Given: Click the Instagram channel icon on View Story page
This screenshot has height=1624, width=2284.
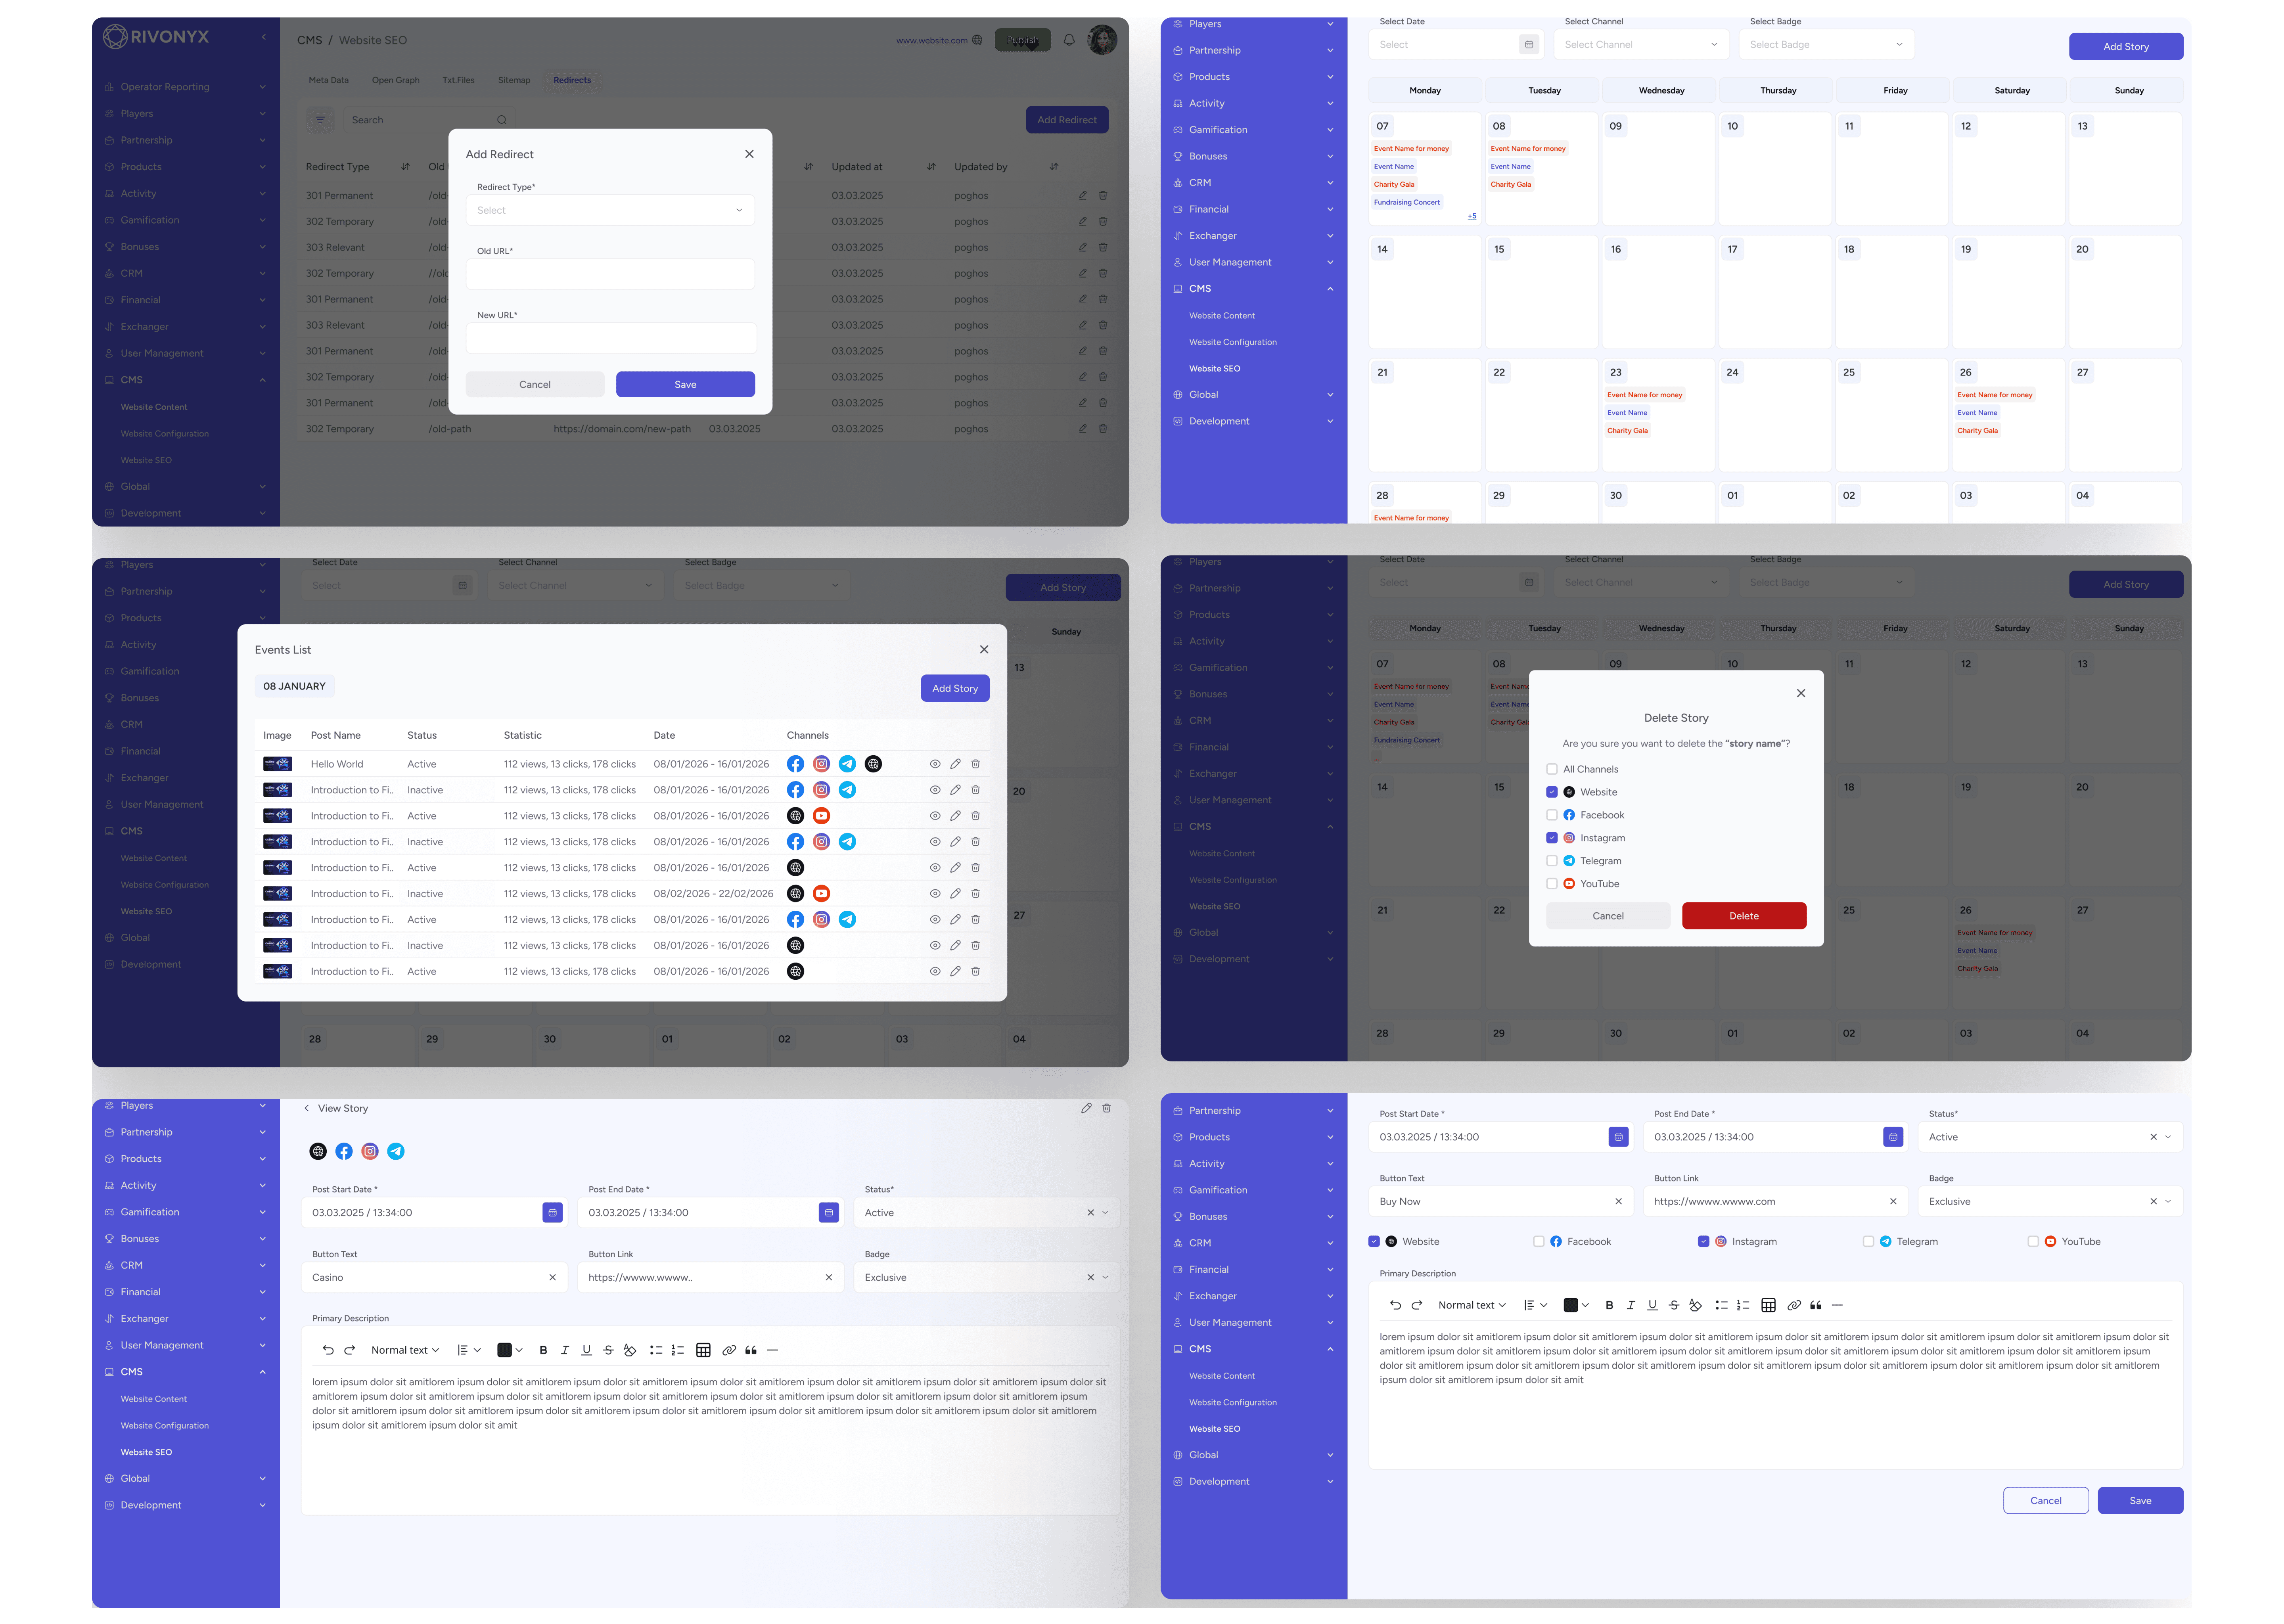Looking at the screenshot, I should pos(370,1151).
